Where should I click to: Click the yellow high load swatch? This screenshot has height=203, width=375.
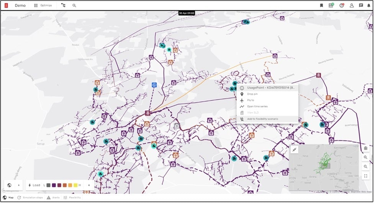(75, 185)
